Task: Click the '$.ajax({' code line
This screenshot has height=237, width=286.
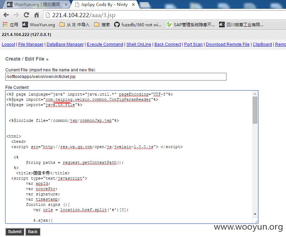Action: coord(43,220)
